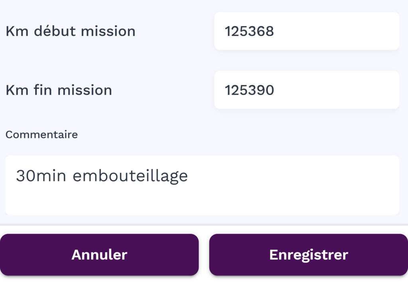The height and width of the screenshot is (284, 408).
Task: Select the Km début mission input field
Action: point(307,31)
